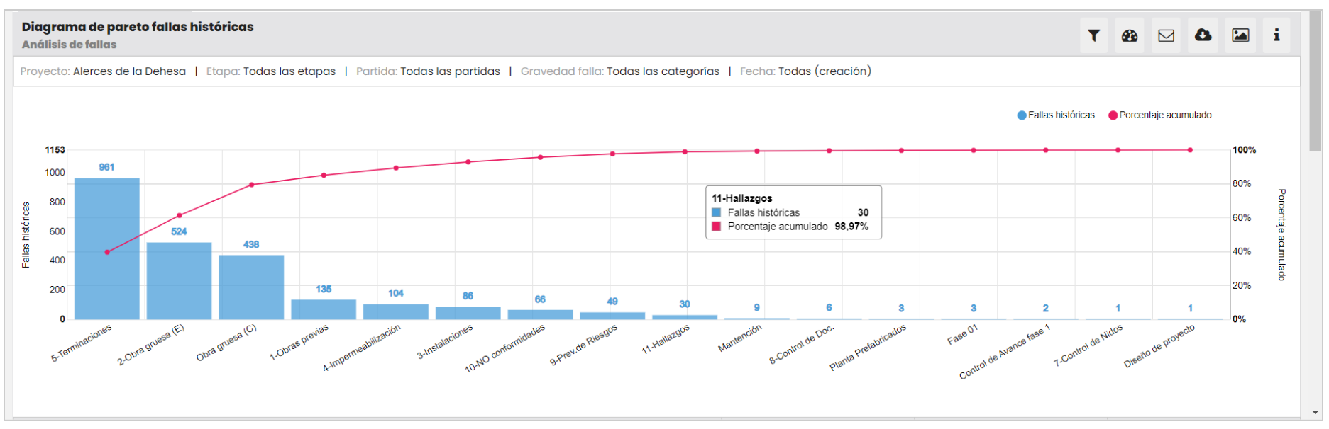Toggle the Porcentaje acumulado legend series
Screen dimensions: 1329x429
click(1160, 115)
